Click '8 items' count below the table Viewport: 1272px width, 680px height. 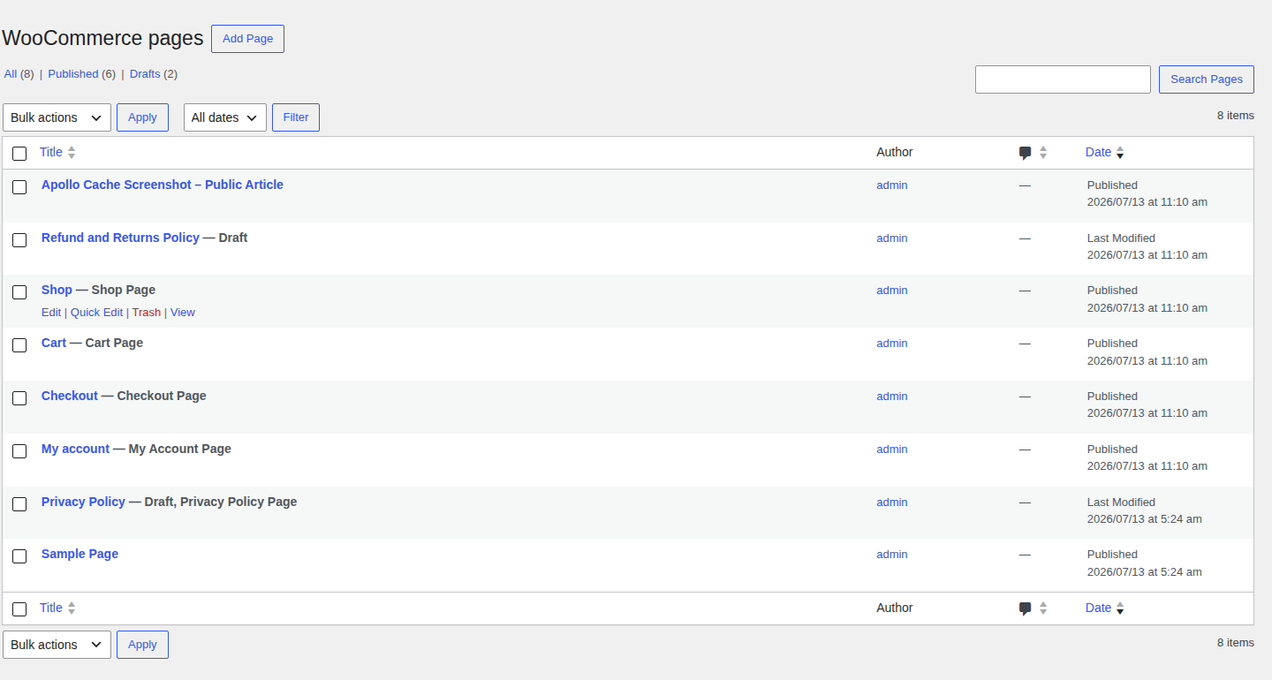pyautogui.click(x=1236, y=643)
